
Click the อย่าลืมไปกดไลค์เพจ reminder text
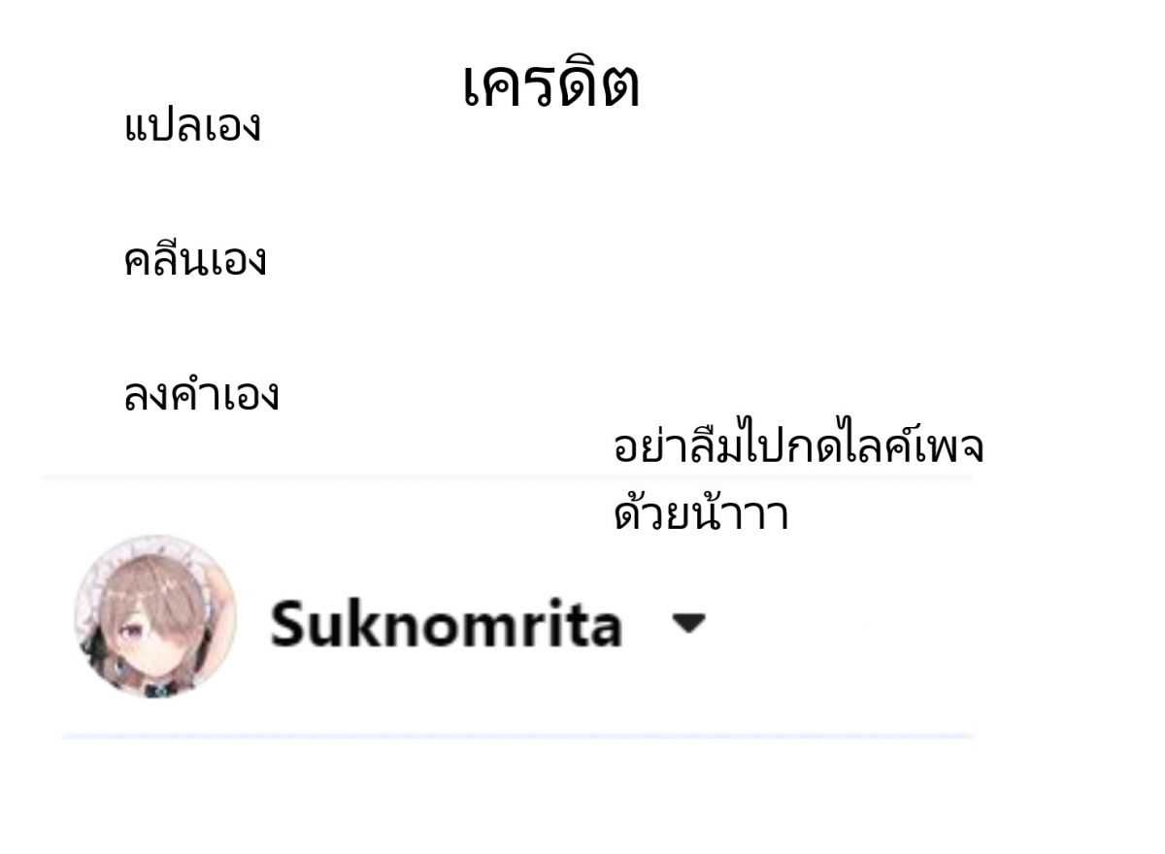click(799, 448)
